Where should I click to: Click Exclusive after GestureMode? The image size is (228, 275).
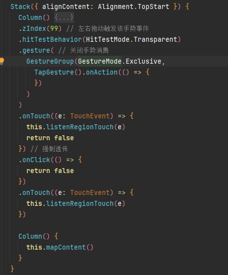(144, 61)
